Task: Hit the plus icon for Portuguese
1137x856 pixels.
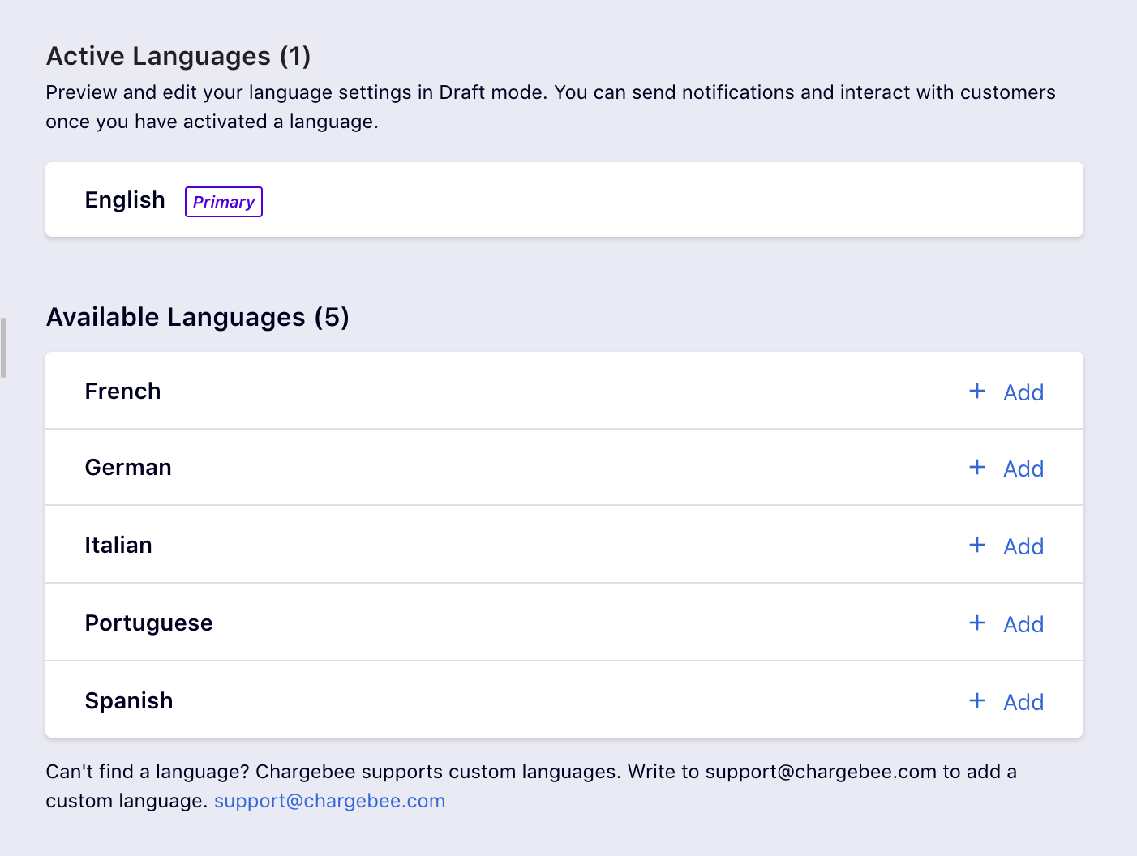Action: 977,623
